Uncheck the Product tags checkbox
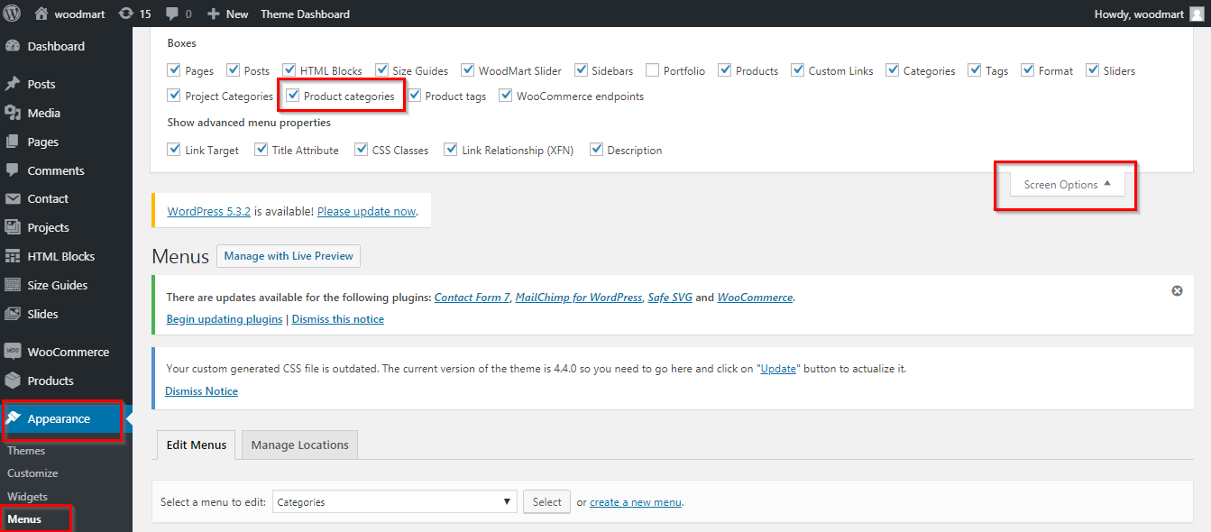This screenshot has height=532, width=1211. point(414,95)
